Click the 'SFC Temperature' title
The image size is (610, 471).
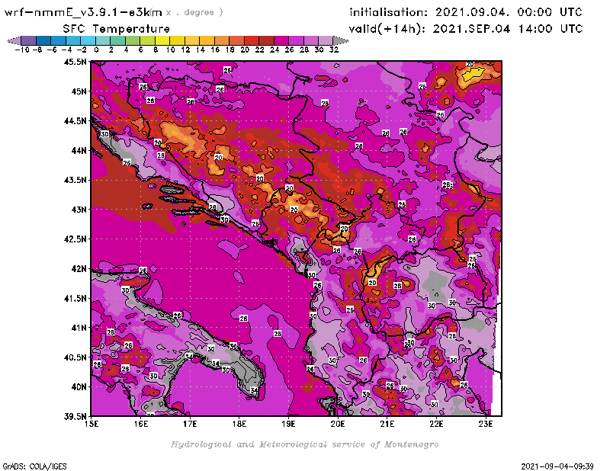click(117, 29)
